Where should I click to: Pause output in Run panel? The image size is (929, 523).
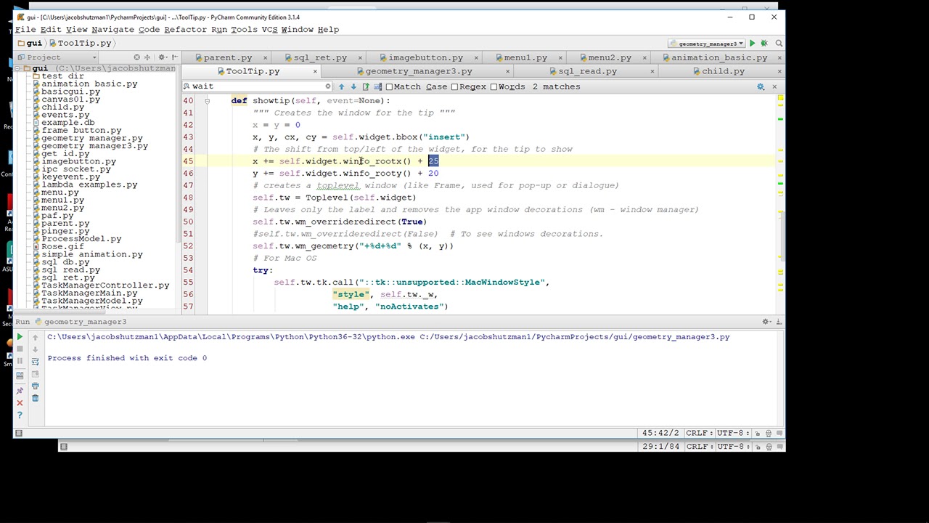[x=20, y=362]
